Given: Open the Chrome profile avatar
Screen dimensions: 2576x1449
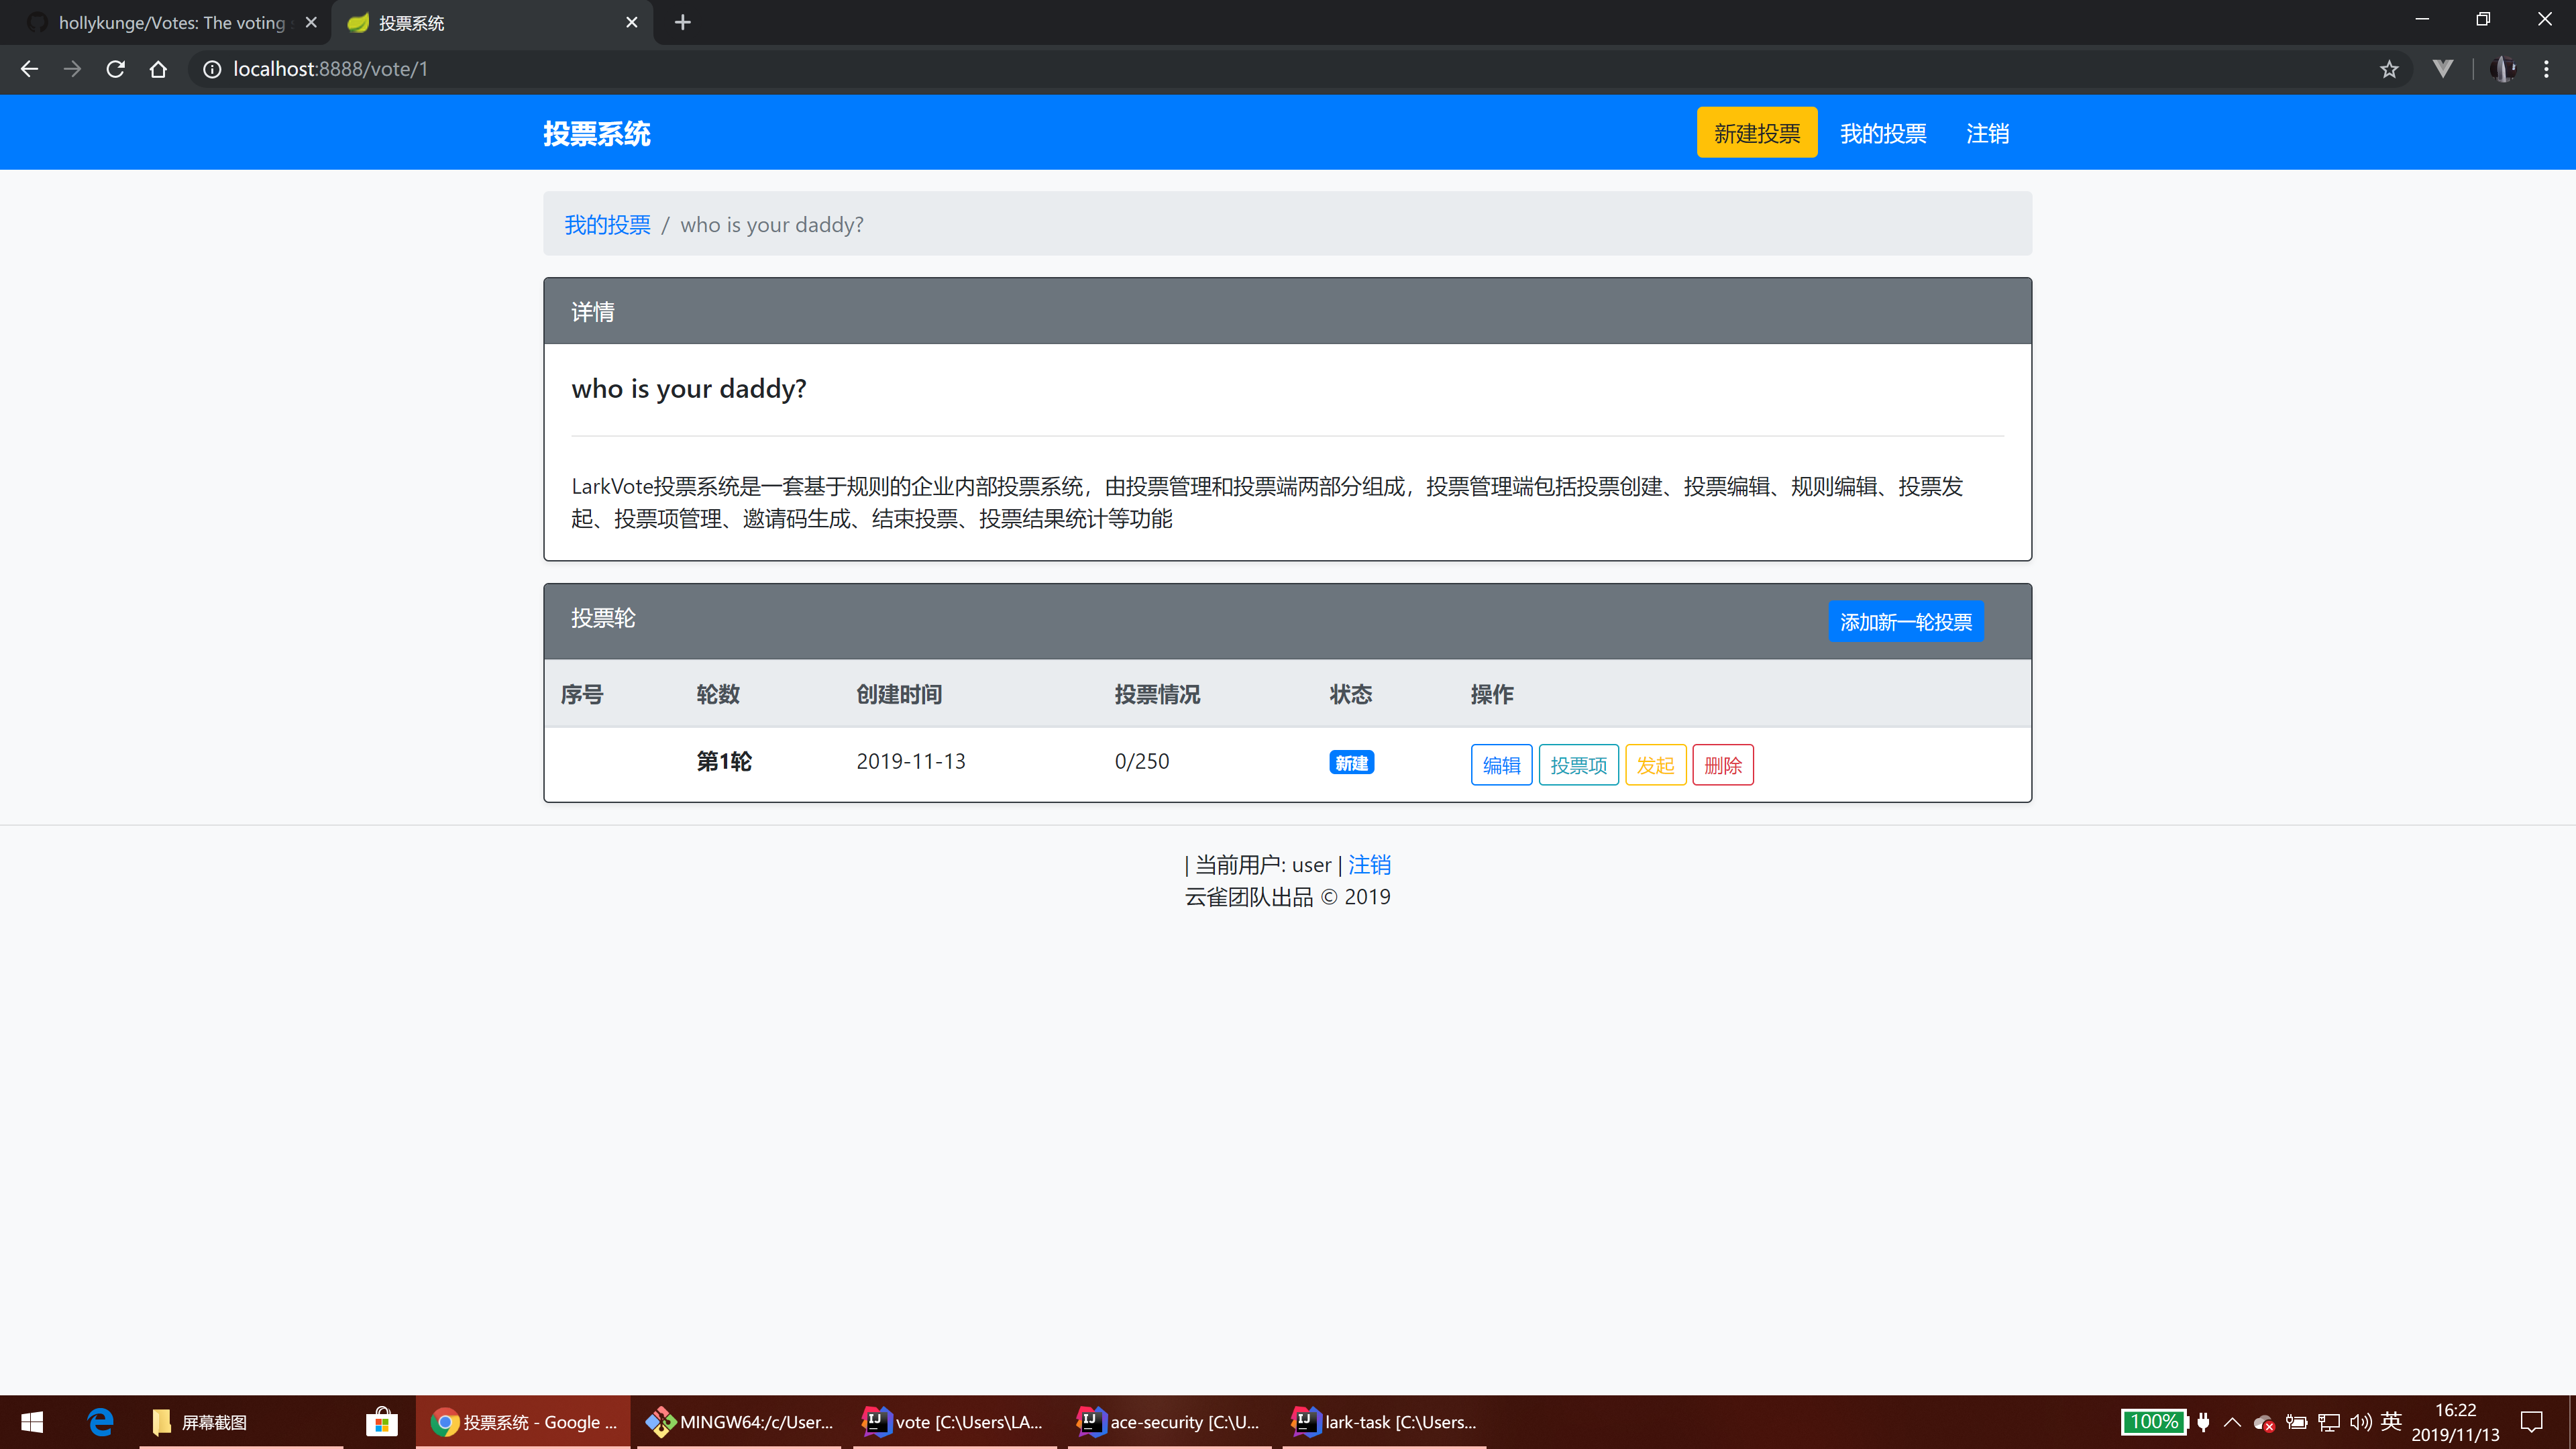Looking at the screenshot, I should pos(2503,69).
